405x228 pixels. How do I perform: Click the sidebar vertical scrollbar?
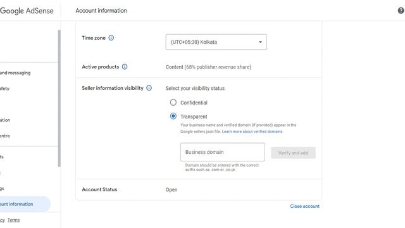click(x=59, y=98)
